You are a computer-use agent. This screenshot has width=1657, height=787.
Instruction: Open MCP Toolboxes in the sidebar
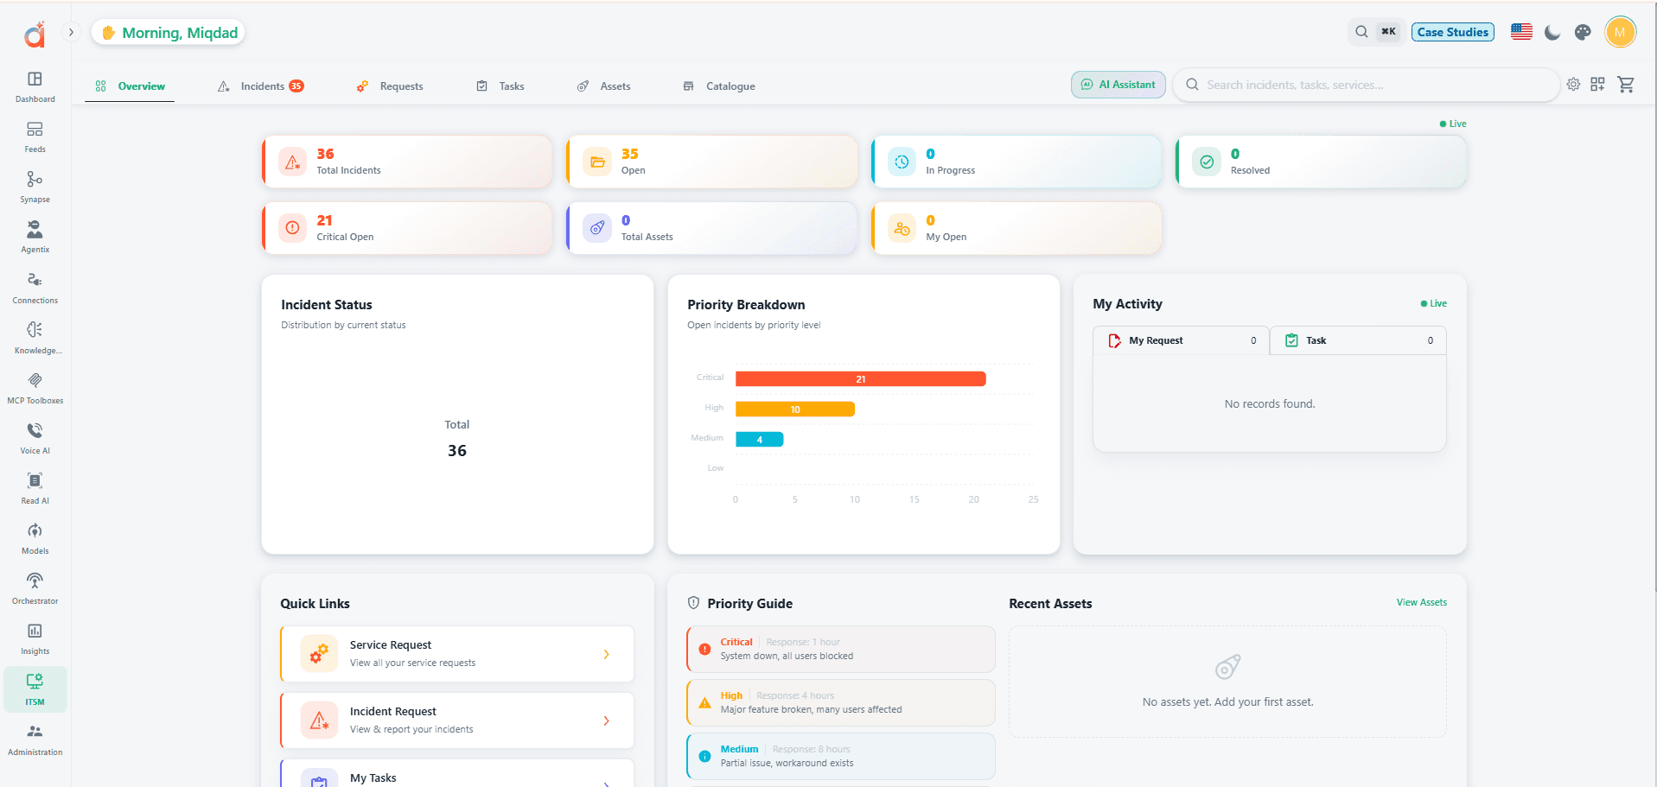(35, 388)
